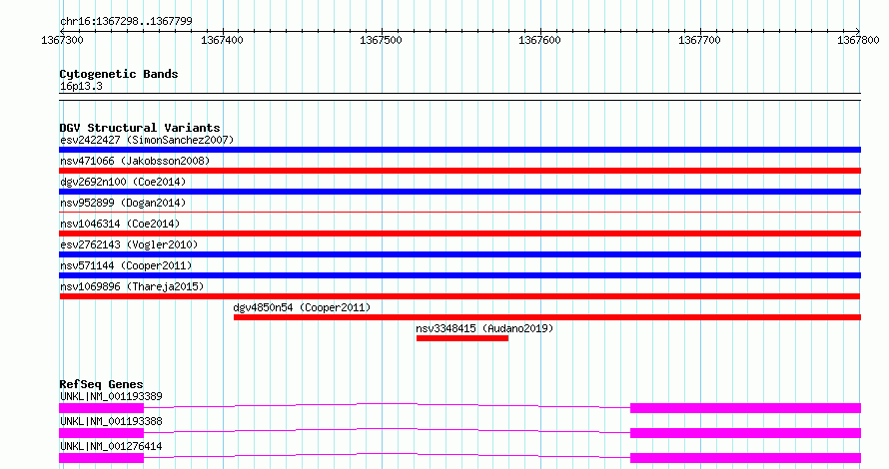Image resolution: width=889 pixels, height=469 pixels.
Task: Click the UNKL|NM_001193388 gene label
Action: (111, 421)
